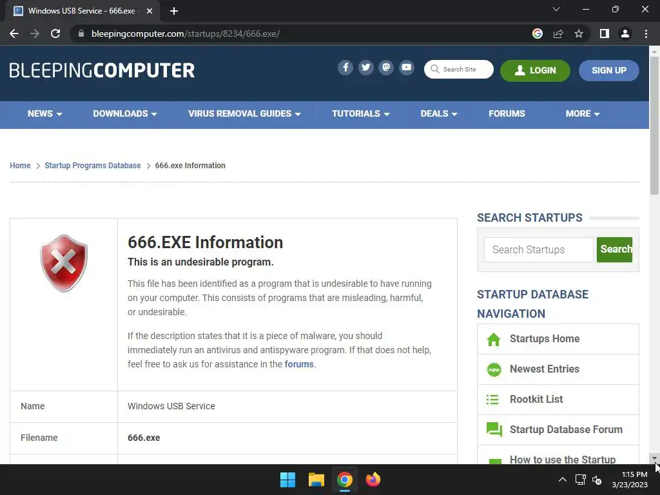The width and height of the screenshot is (660, 495).
Task: Click the green Search button
Action: pos(614,249)
